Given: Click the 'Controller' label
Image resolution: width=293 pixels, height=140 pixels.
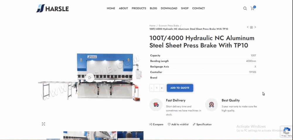Looking at the screenshot, I should click(156, 72).
